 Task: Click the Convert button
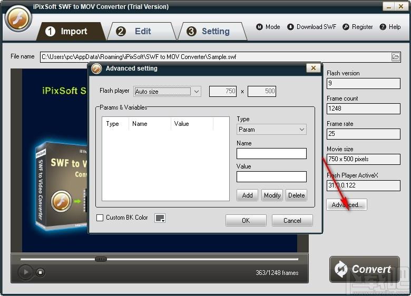coord(364,269)
